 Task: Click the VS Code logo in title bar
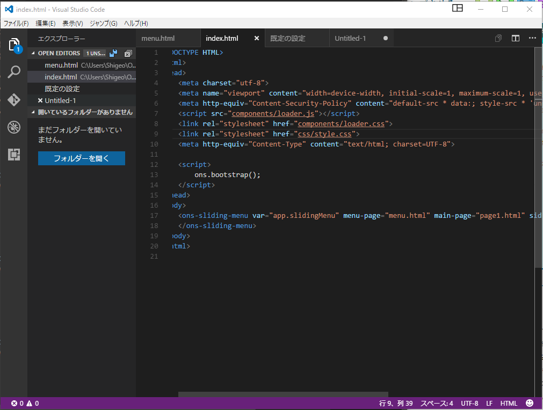(9, 9)
